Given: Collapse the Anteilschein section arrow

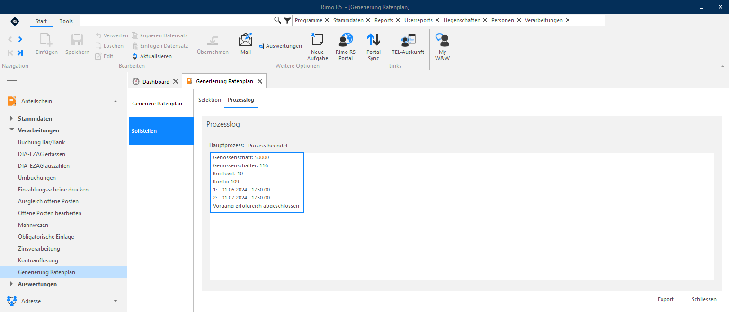Looking at the screenshot, I should click(116, 101).
